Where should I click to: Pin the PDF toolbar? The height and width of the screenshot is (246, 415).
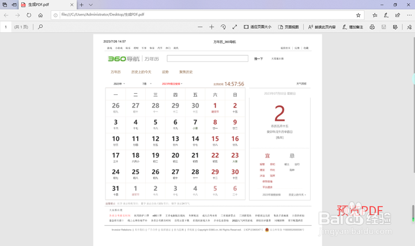click(409, 27)
